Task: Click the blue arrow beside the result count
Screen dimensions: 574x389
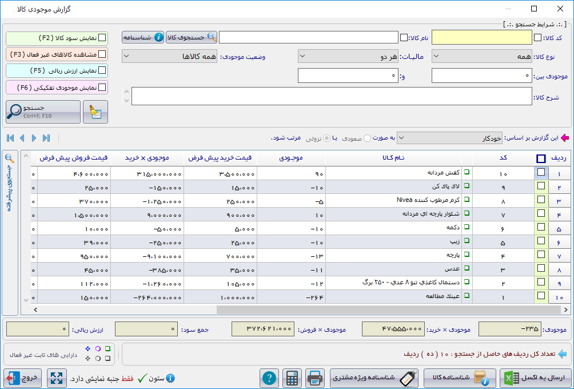Action: coord(563,354)
